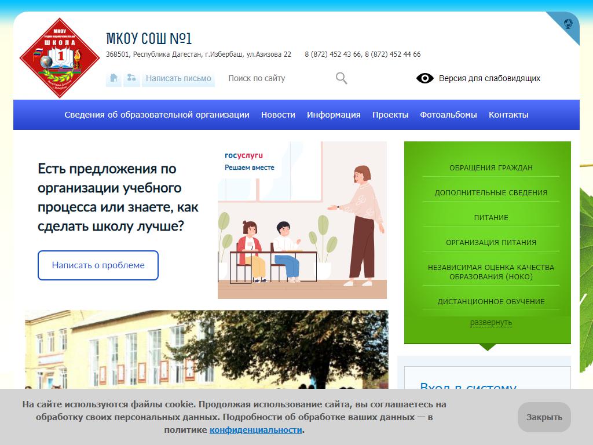Select 'Фотоальбомы' in navigation bar
593x445 pixels.
(x=448, y=115)
